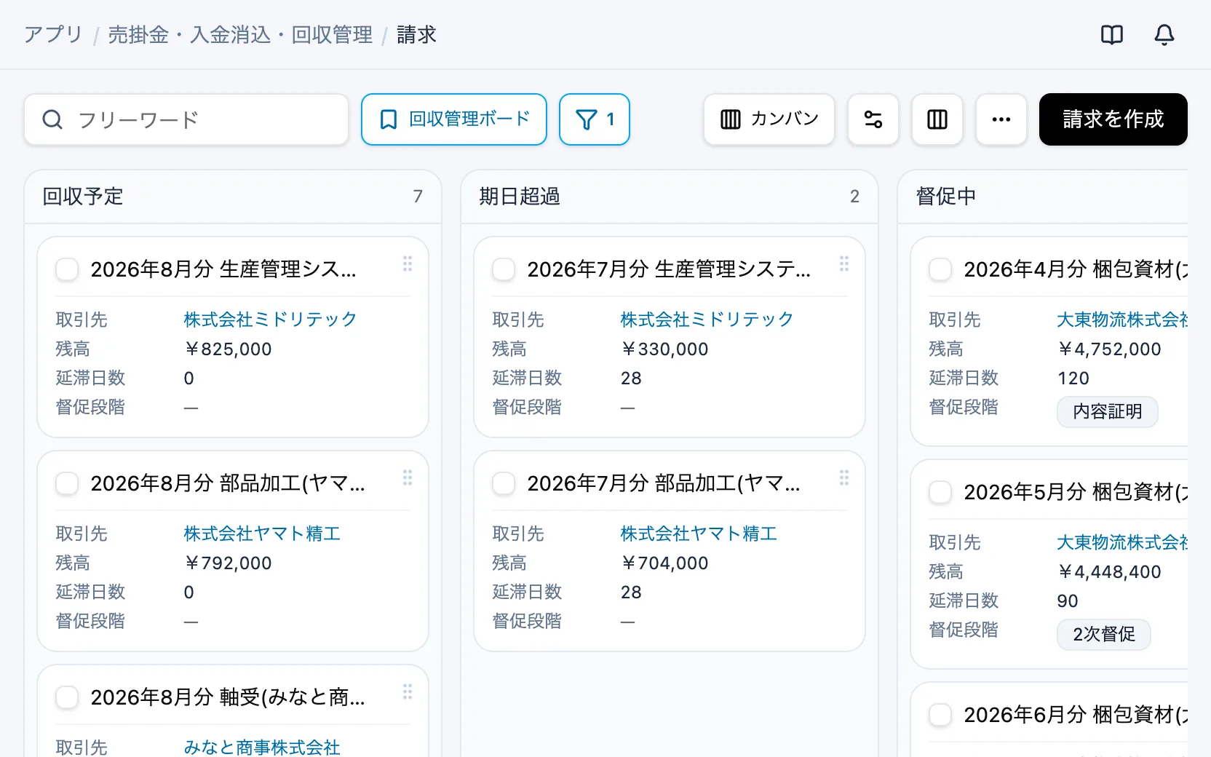Viewport: 1211px width, 757px height.
Task: Click the 期日超過 count 2
Action: point(854,197)
